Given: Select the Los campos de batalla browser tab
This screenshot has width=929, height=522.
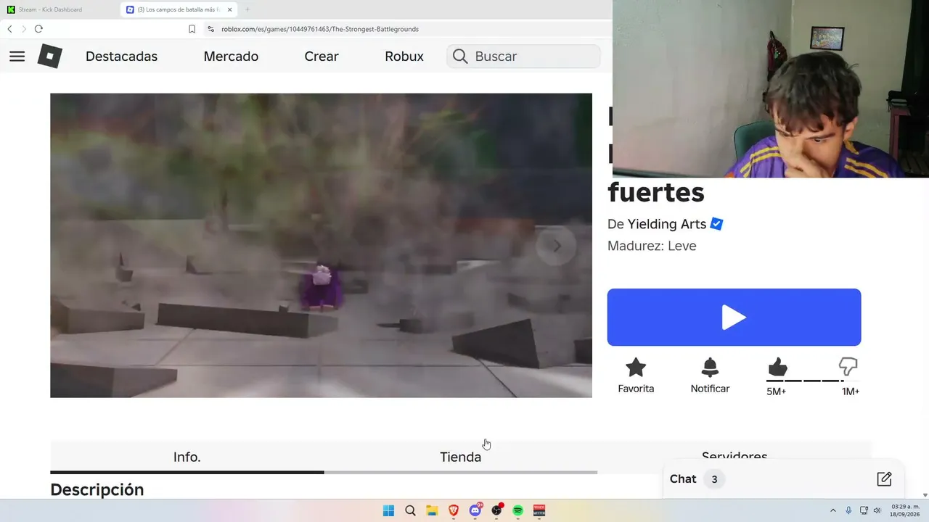Looking at the screenshot, I should click(179, 9).
